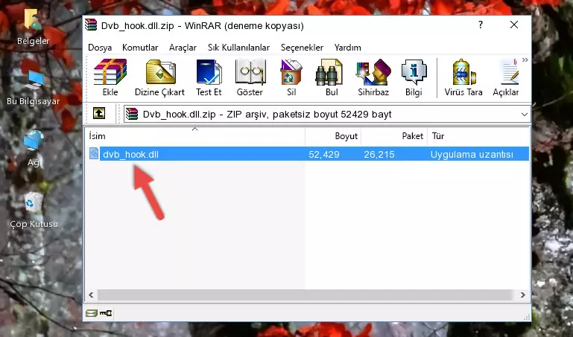Viewport: 573px width, 337px height.
Task: Click the 52,429 size value
Action: (x=324, y=154)
